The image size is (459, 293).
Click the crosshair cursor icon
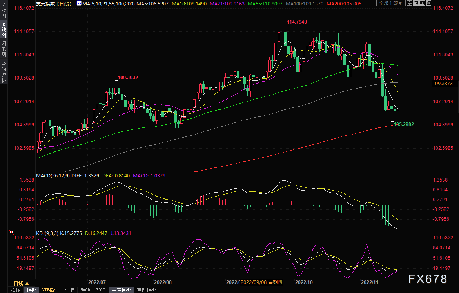(x=410, y=3)
